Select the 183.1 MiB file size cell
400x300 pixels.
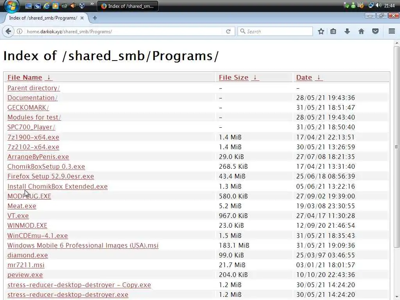click(234, 245)
